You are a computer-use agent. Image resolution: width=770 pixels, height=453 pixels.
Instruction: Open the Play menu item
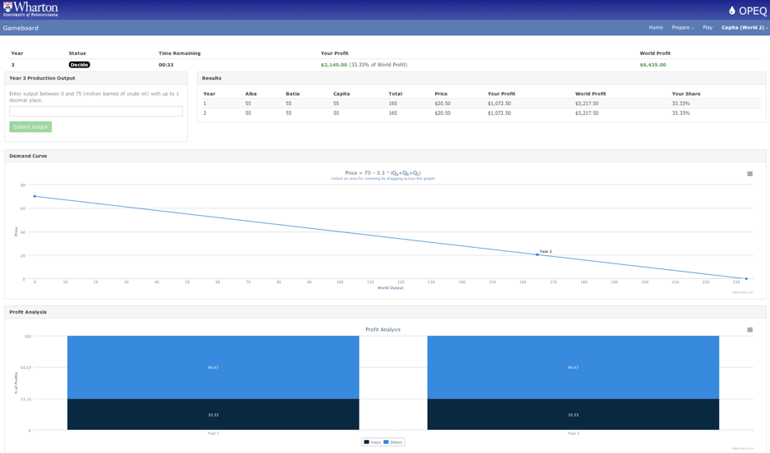[x=707, y=28]
